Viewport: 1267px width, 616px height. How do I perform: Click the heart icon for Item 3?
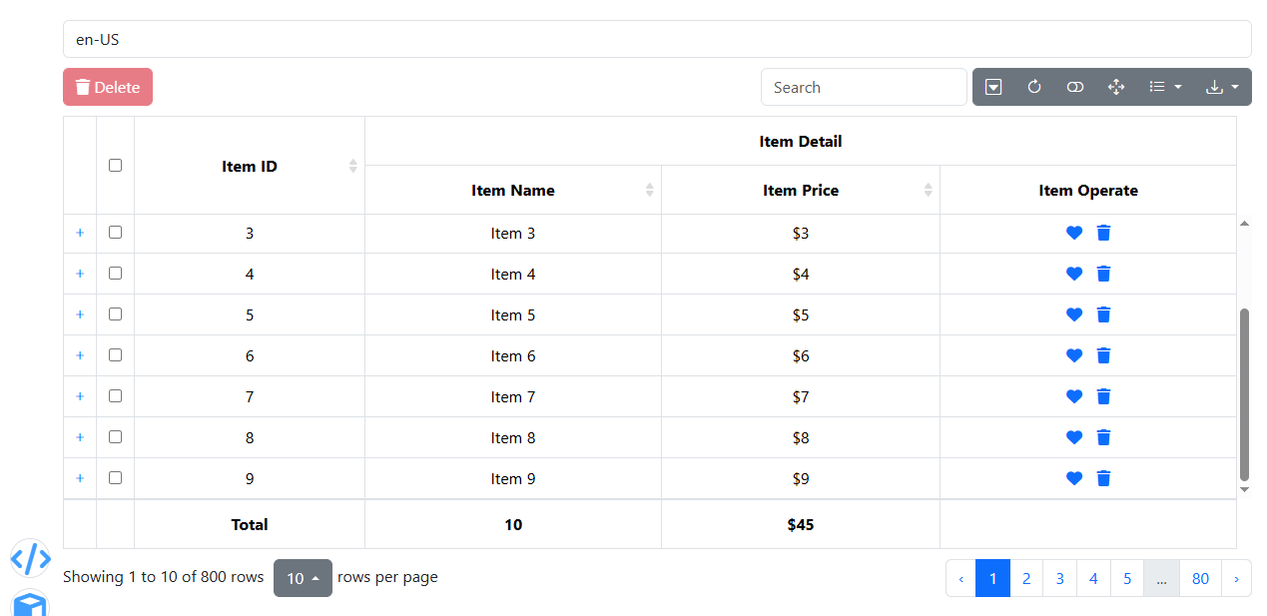1074,233
